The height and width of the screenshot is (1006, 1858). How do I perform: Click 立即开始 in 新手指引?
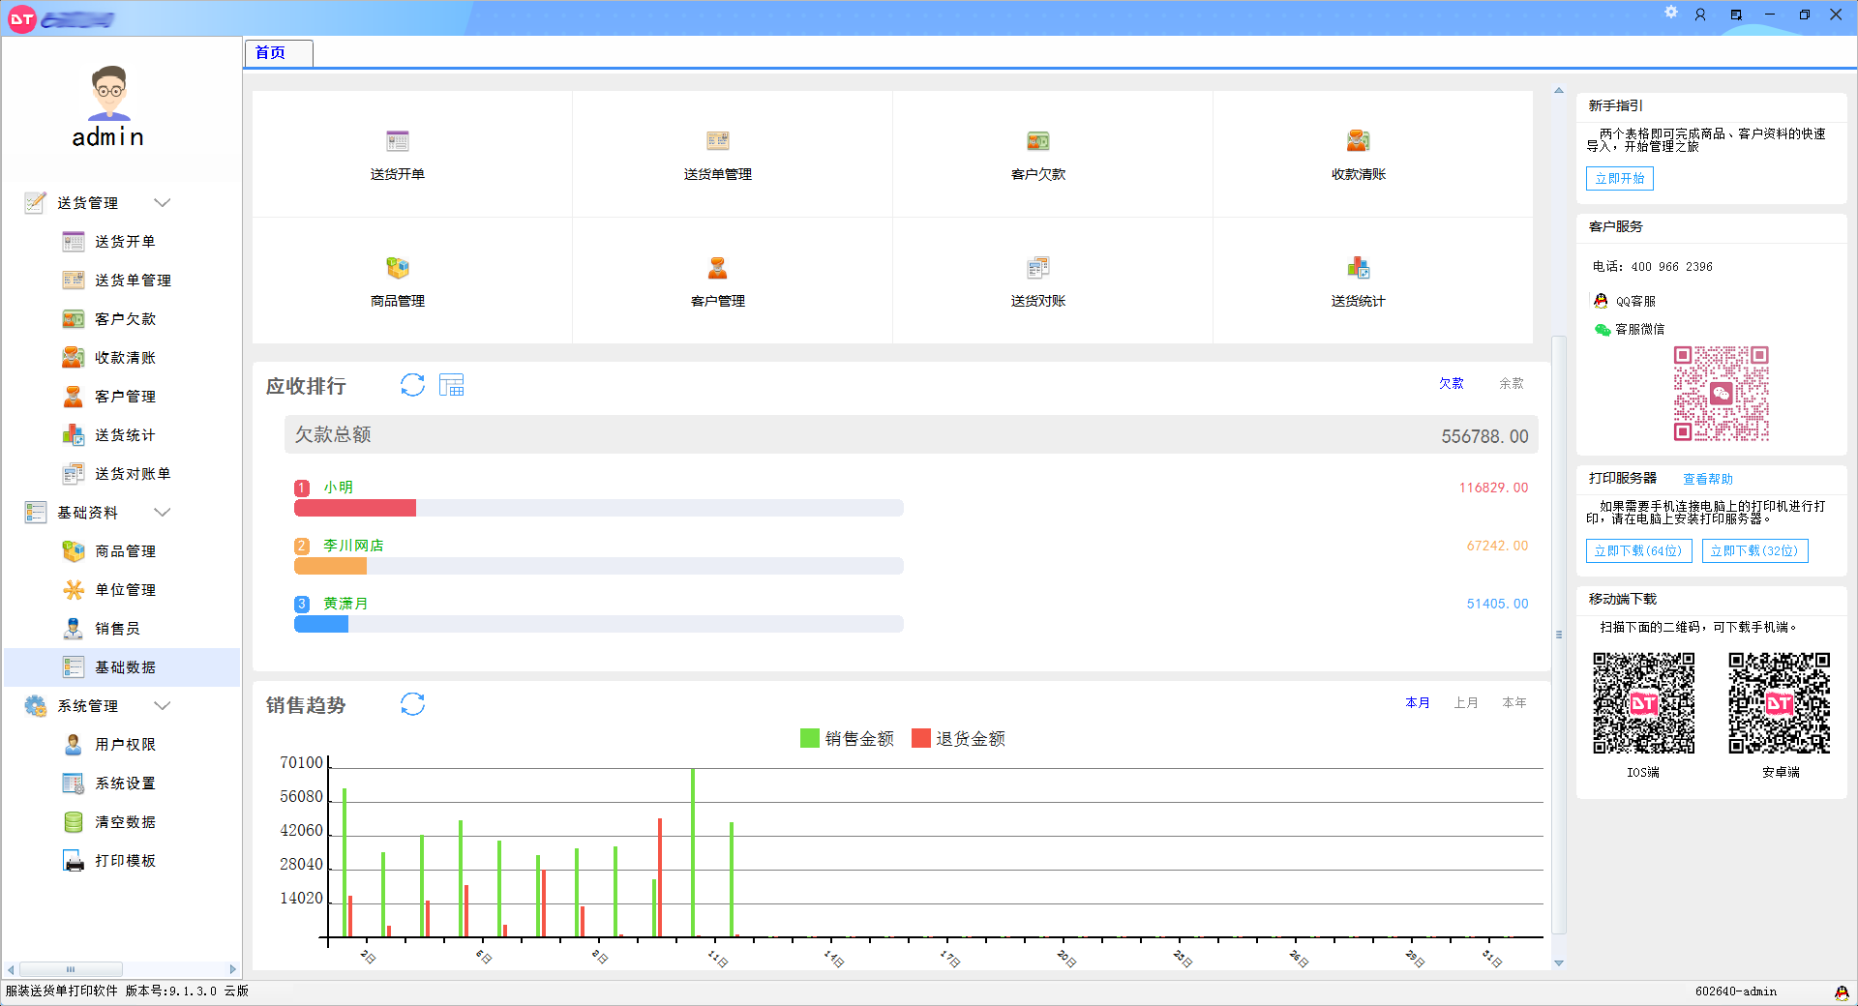pyautogui.click(x=1620, y=179)
